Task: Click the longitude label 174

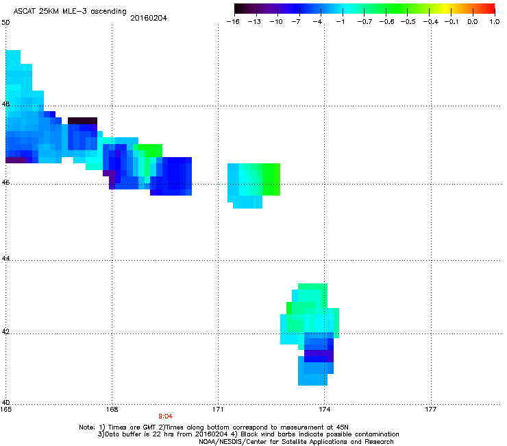Action: (324, 410)
